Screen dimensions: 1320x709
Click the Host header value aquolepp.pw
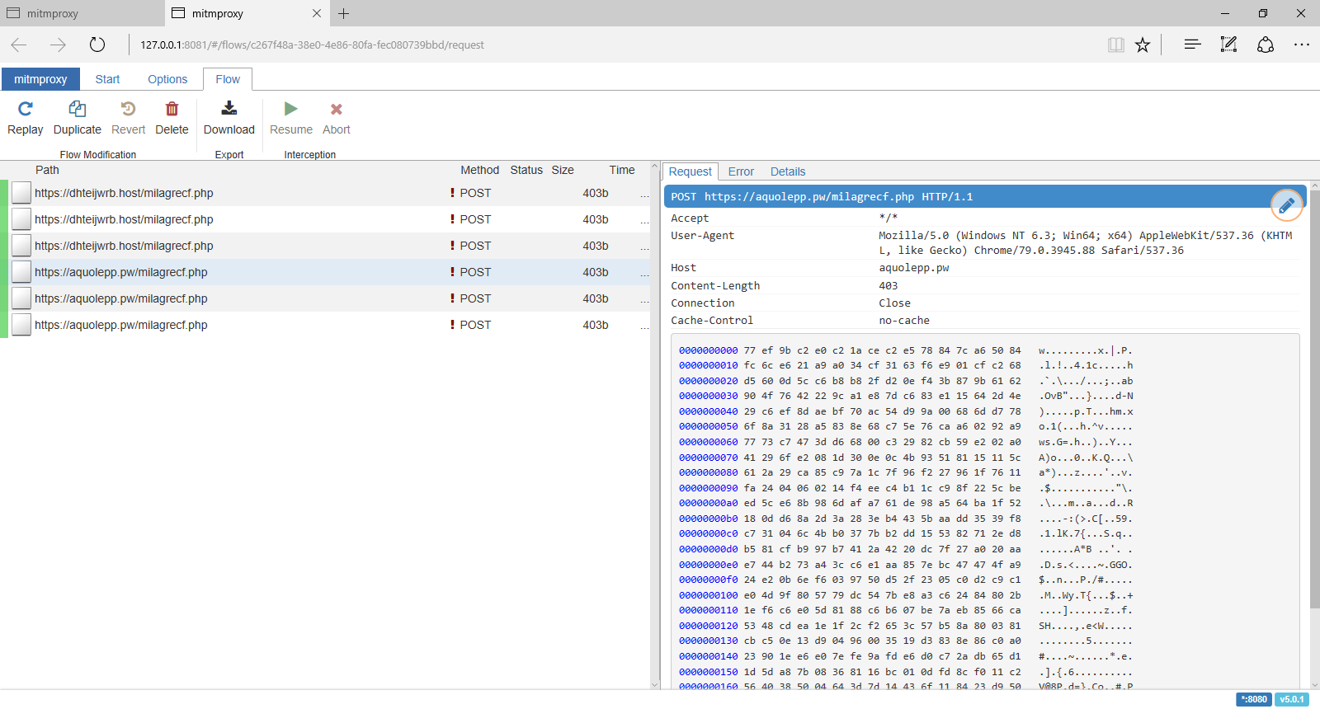point(913,268)
